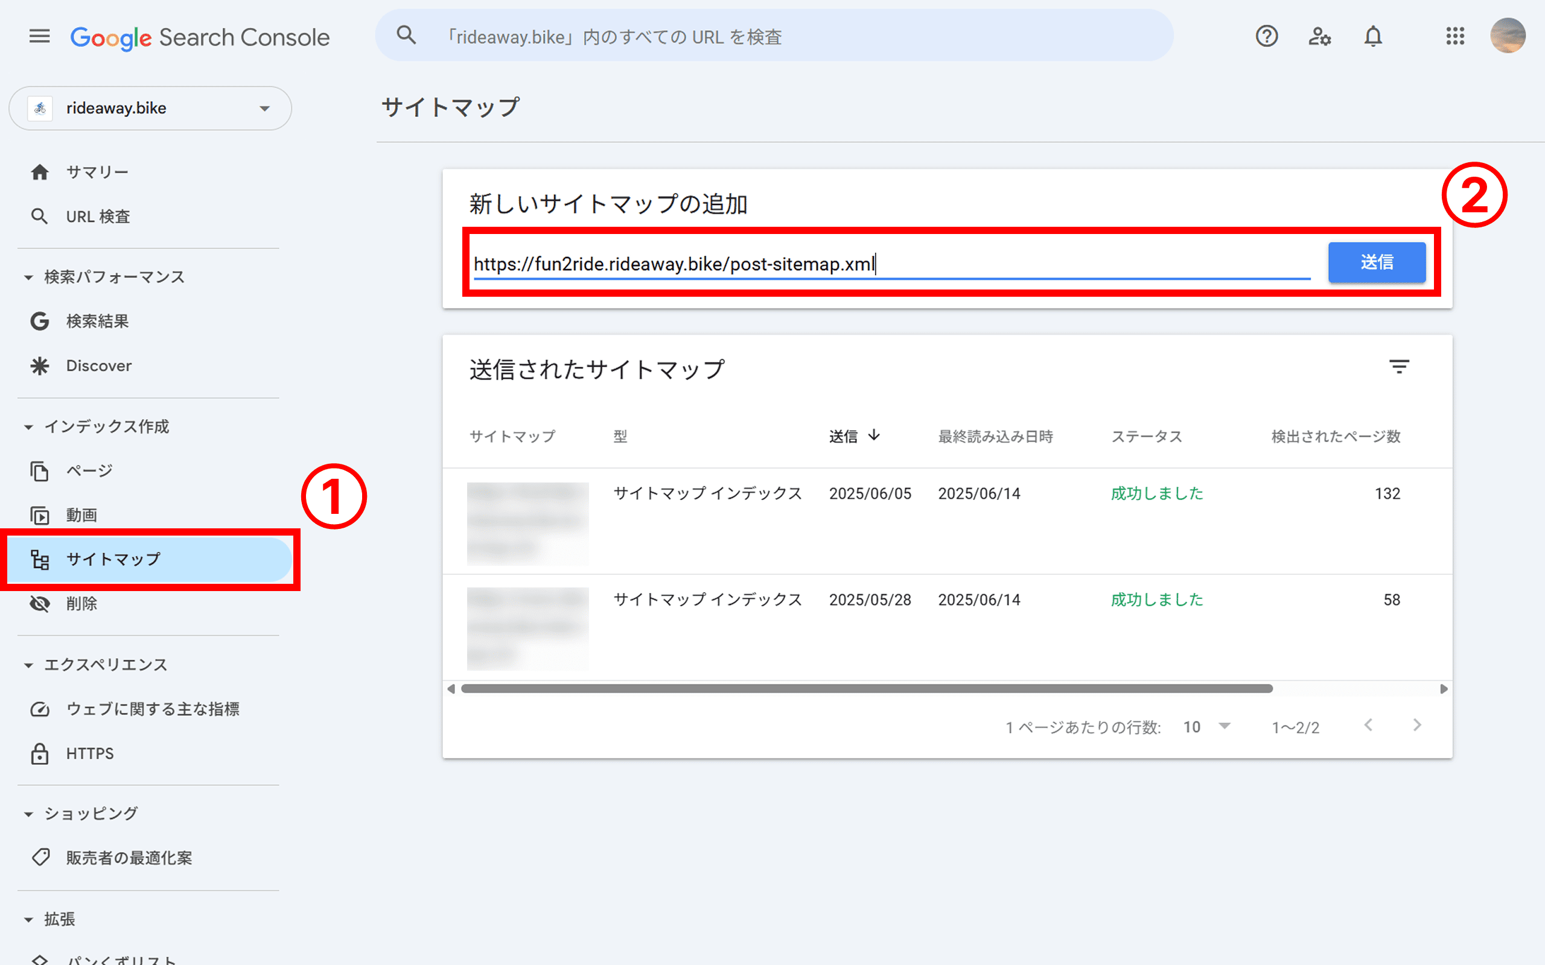Open the property selector rideaway.bike
The height and width of the screenshot is (965, 1545).
coord(150,109)
